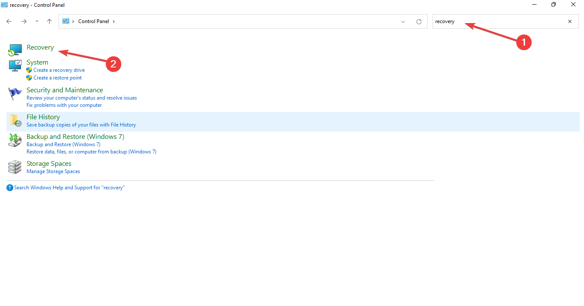Clear the search box with the X
The height and width of the screenshot is (306, 584).
pos(570,21)
